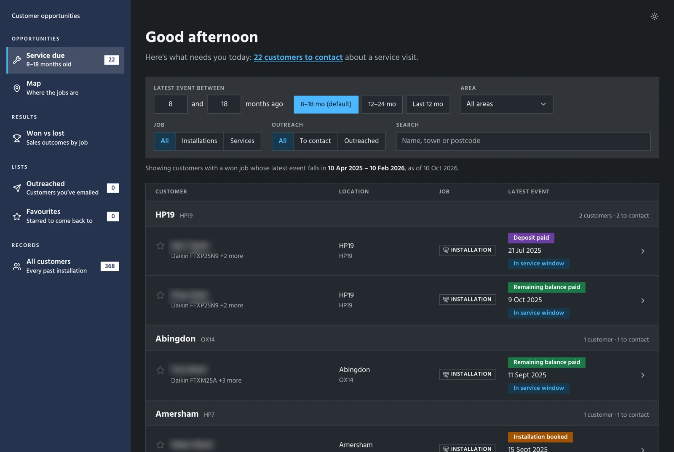Select the 8–18 mo (default) preset
The image size is (674, 452).
tap(326, 104)
